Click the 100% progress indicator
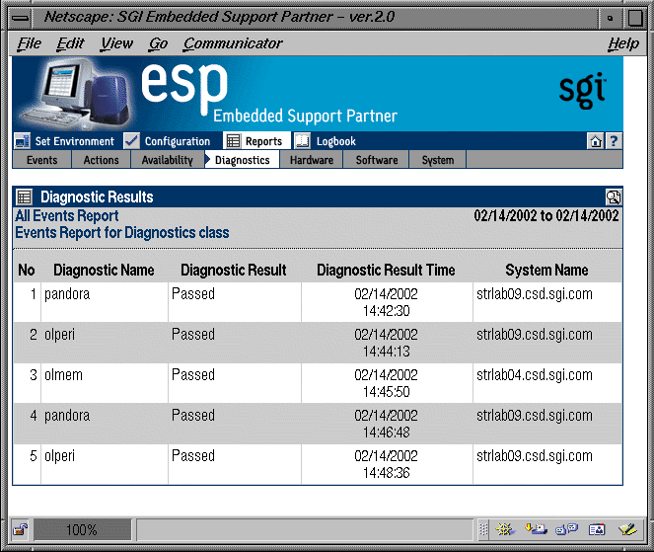The height and width of the screenshot is (552, 654). tap(82, 529)
